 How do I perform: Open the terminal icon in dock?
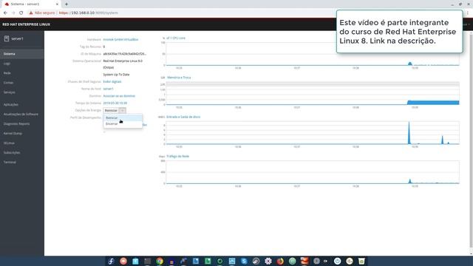tap(148, 261)
